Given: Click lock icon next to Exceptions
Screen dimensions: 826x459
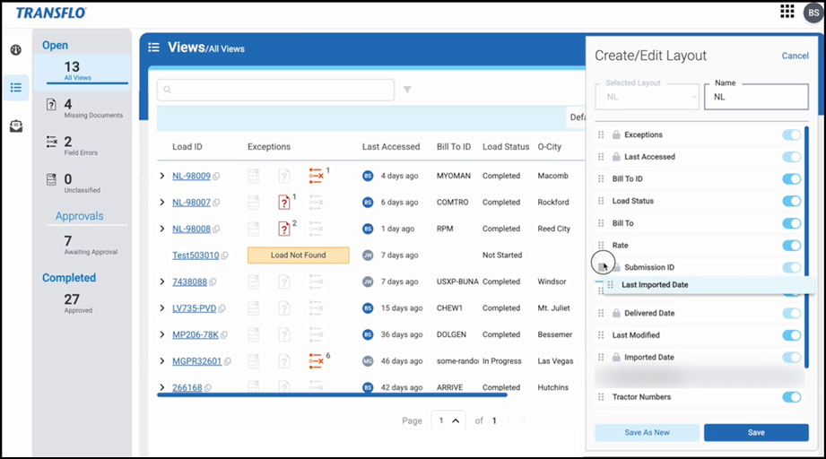Looking at the screenshot, I should (616, 134).
